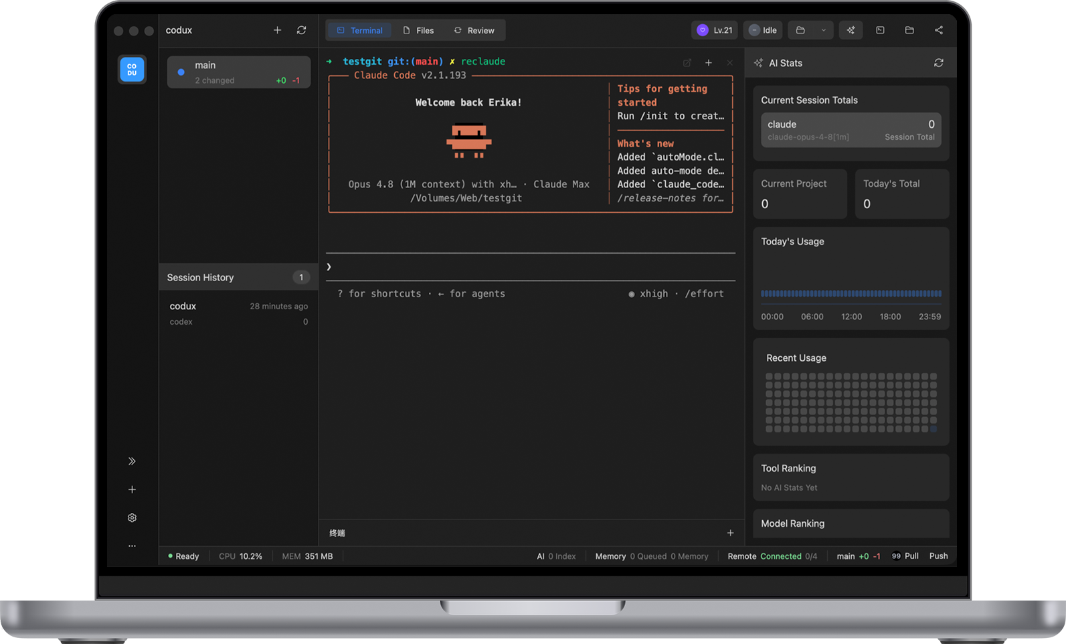This screenshot has width=1066, height=644.
Task: Refresh the AI Stats panel
Action: pos(939,63)
